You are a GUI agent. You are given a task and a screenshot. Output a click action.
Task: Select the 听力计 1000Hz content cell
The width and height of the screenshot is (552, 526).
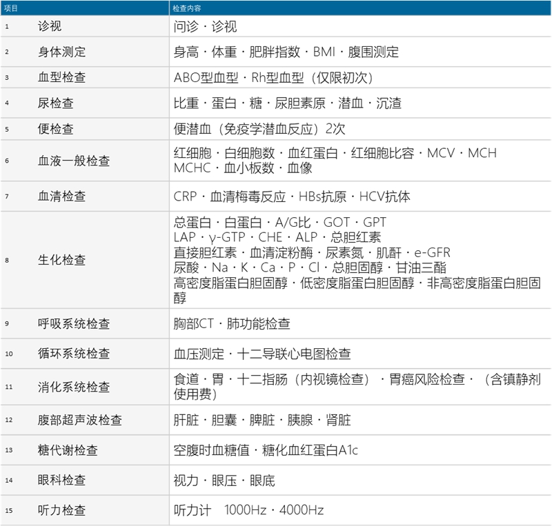point(248,510)
